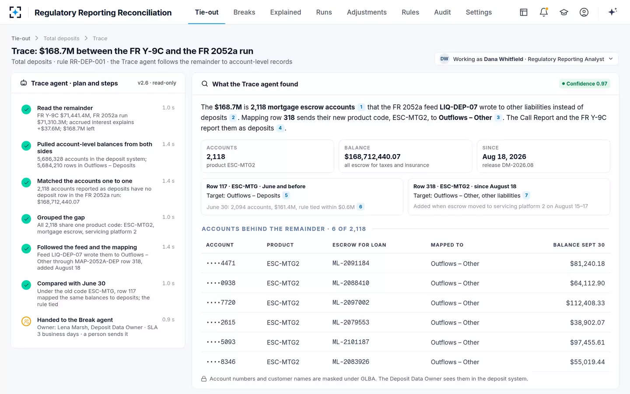Switch to the Breaks tab

[244, 12]
